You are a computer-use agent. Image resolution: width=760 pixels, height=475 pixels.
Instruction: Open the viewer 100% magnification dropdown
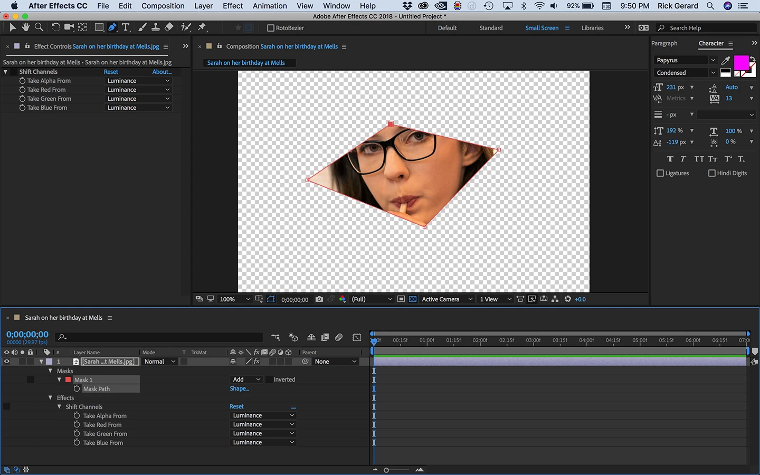235,299
